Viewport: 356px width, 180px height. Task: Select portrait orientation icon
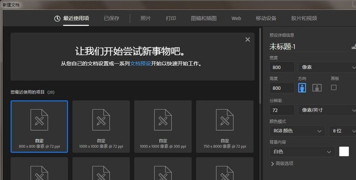pyautogui.click(x=302, y=88)
